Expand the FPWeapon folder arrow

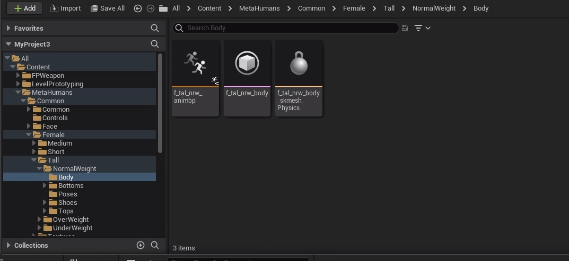[18, 75]
